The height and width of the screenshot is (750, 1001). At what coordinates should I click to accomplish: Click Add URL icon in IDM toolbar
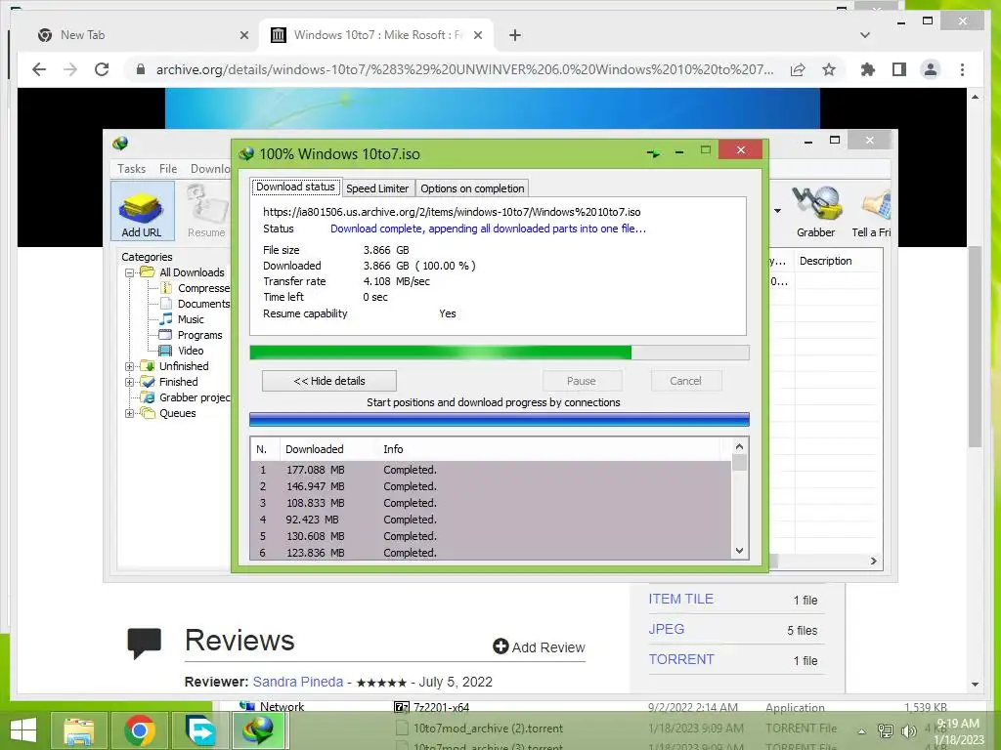pos(142,211)
